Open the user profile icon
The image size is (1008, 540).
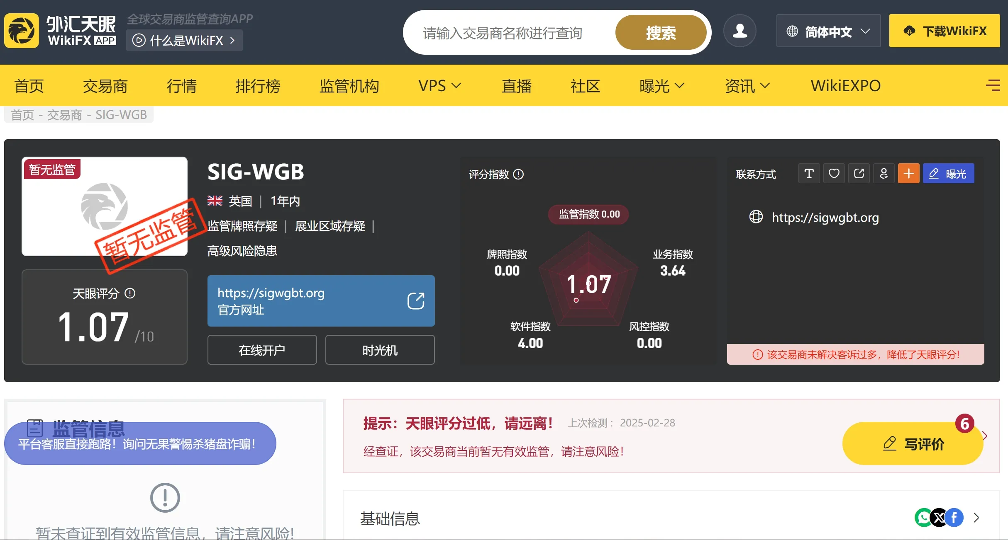click(x=740, y=31)
